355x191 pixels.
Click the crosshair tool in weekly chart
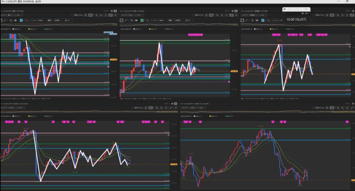[x=90, y=15]
